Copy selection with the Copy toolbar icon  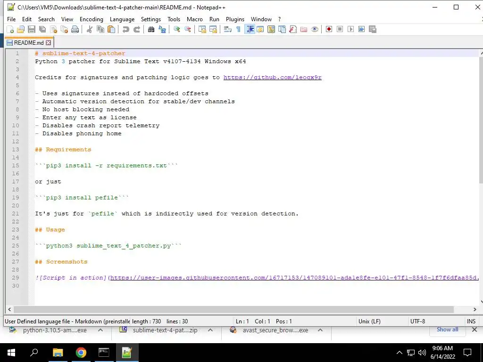[100, 29]
